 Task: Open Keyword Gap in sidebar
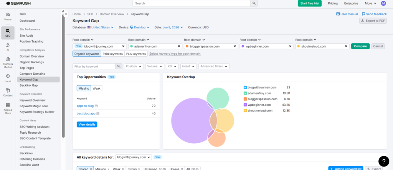coord(38,80)
